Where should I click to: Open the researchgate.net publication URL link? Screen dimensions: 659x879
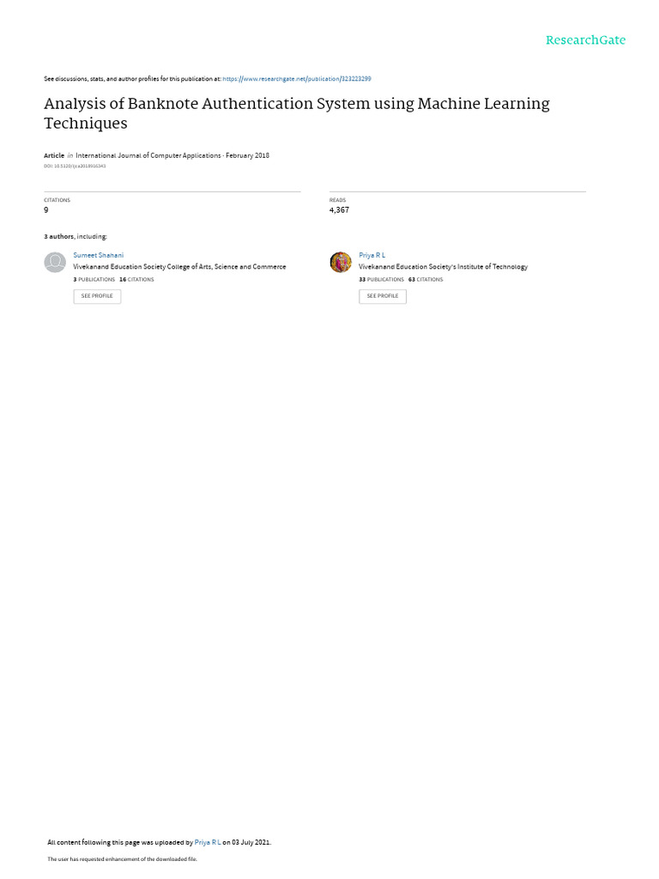point(296,79)
